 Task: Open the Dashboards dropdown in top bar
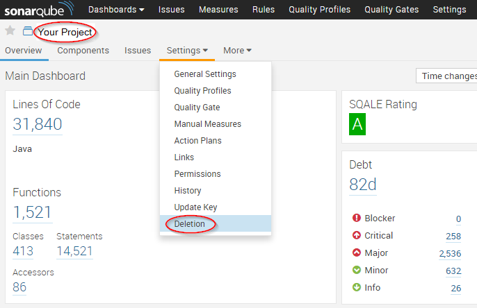(116, 10)
